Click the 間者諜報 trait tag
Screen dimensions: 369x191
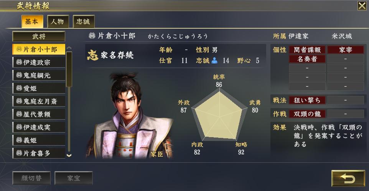(x=307, y=50)
